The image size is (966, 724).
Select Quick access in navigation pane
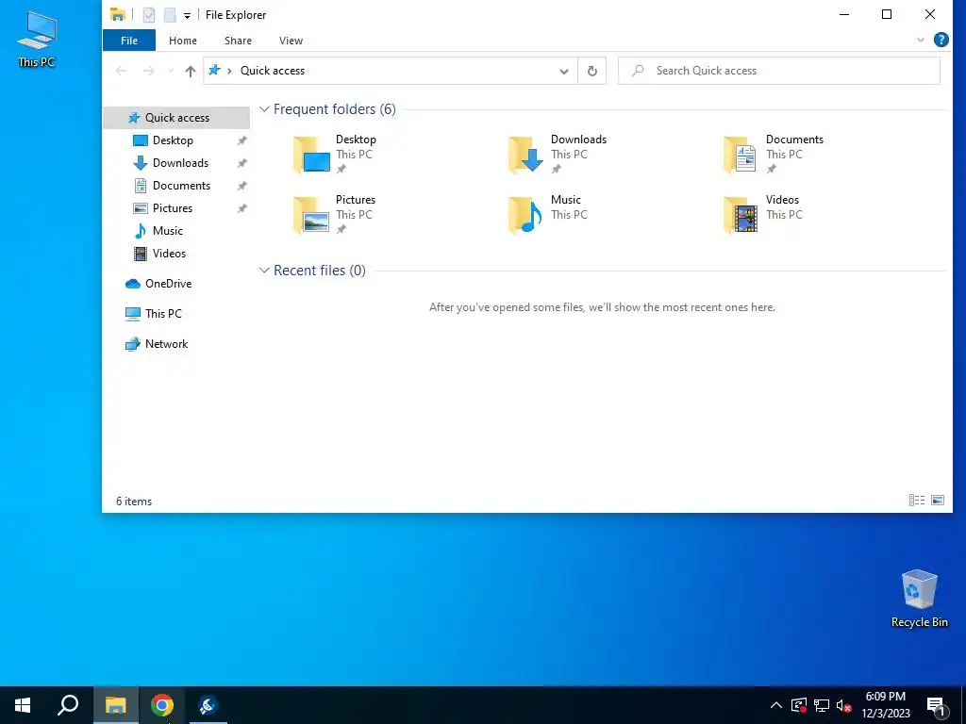click(x=176, y=118)
